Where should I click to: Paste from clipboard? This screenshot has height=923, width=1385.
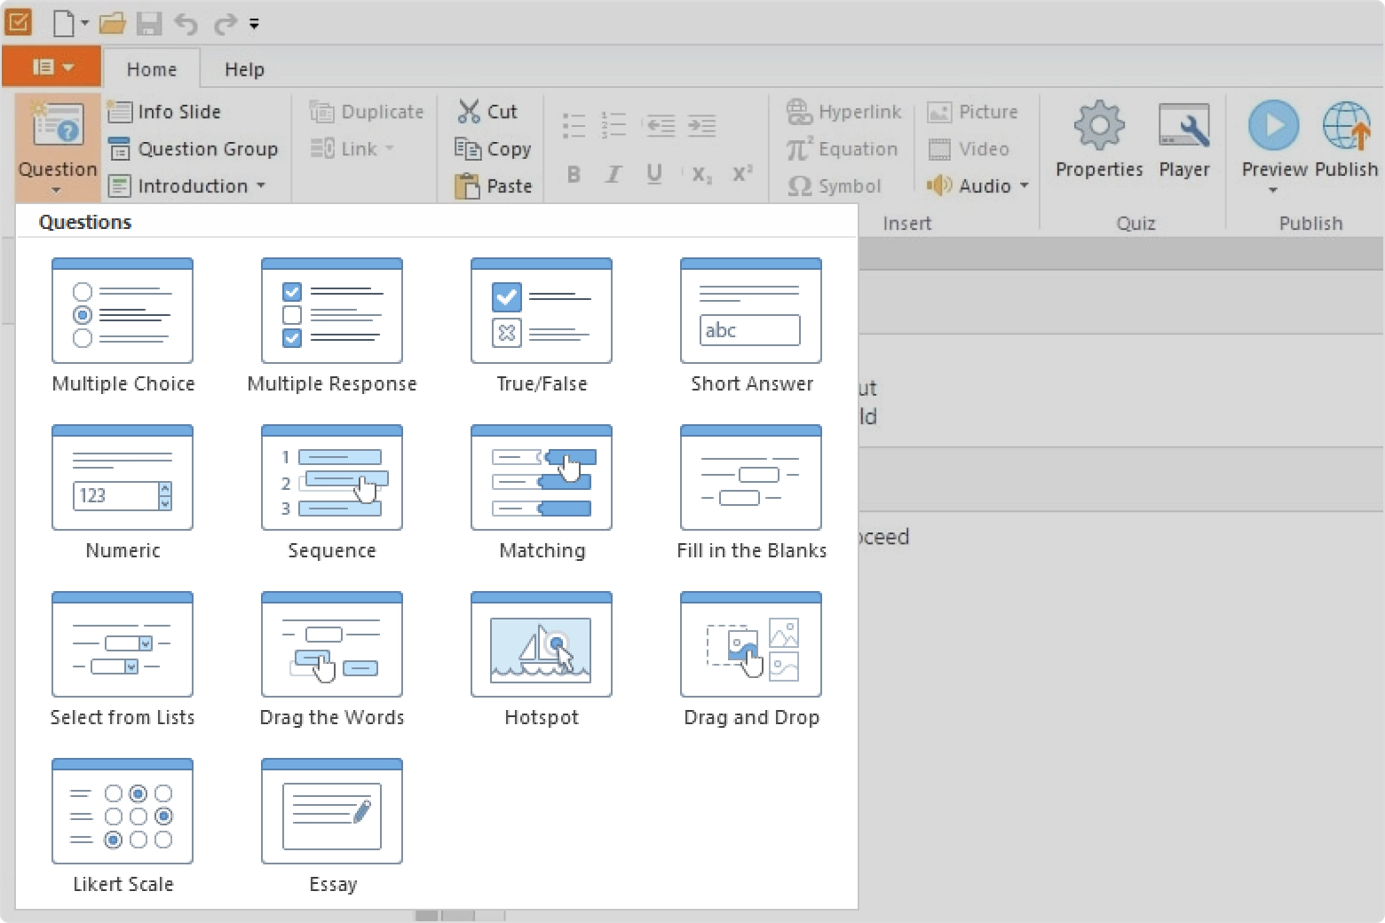tap(494, 186)
